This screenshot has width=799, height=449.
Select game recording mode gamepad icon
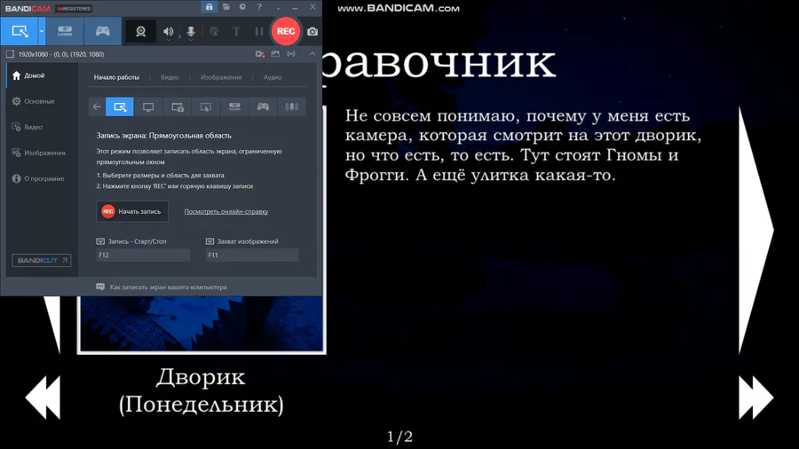(x=102, y=31)
